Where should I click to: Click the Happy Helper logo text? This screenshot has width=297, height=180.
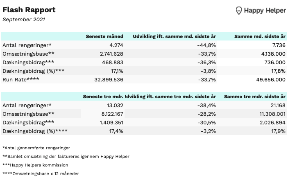coord(265,11)
